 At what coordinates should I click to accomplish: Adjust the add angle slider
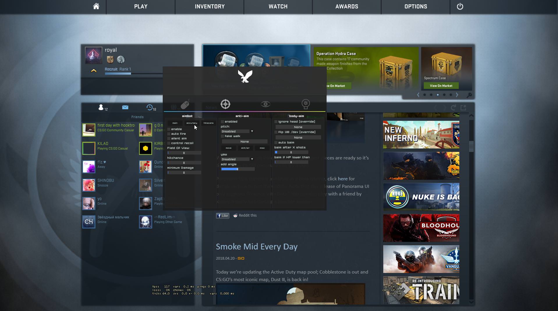238,169
